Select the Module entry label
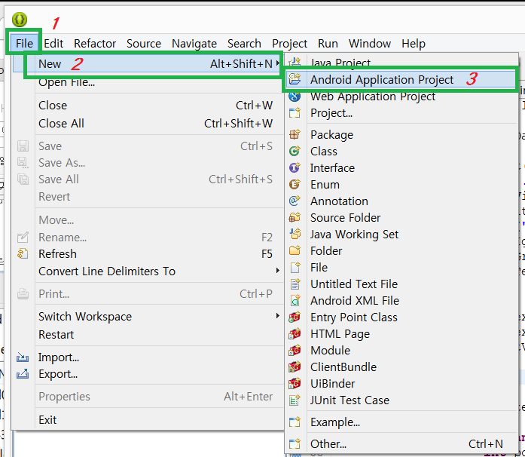This screenshot has width=525, height=457. 330,351
